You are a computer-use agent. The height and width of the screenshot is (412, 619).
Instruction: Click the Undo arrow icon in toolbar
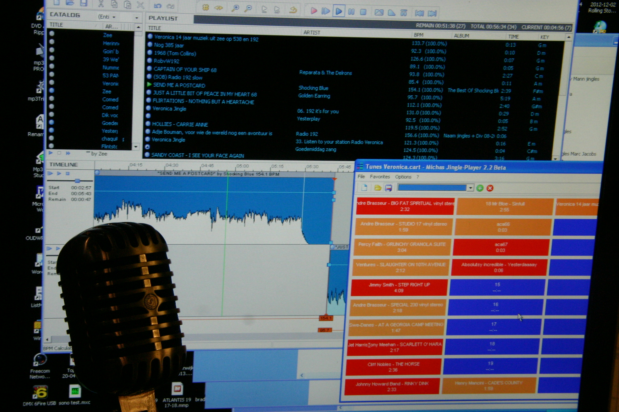click(x=158, y=6)
